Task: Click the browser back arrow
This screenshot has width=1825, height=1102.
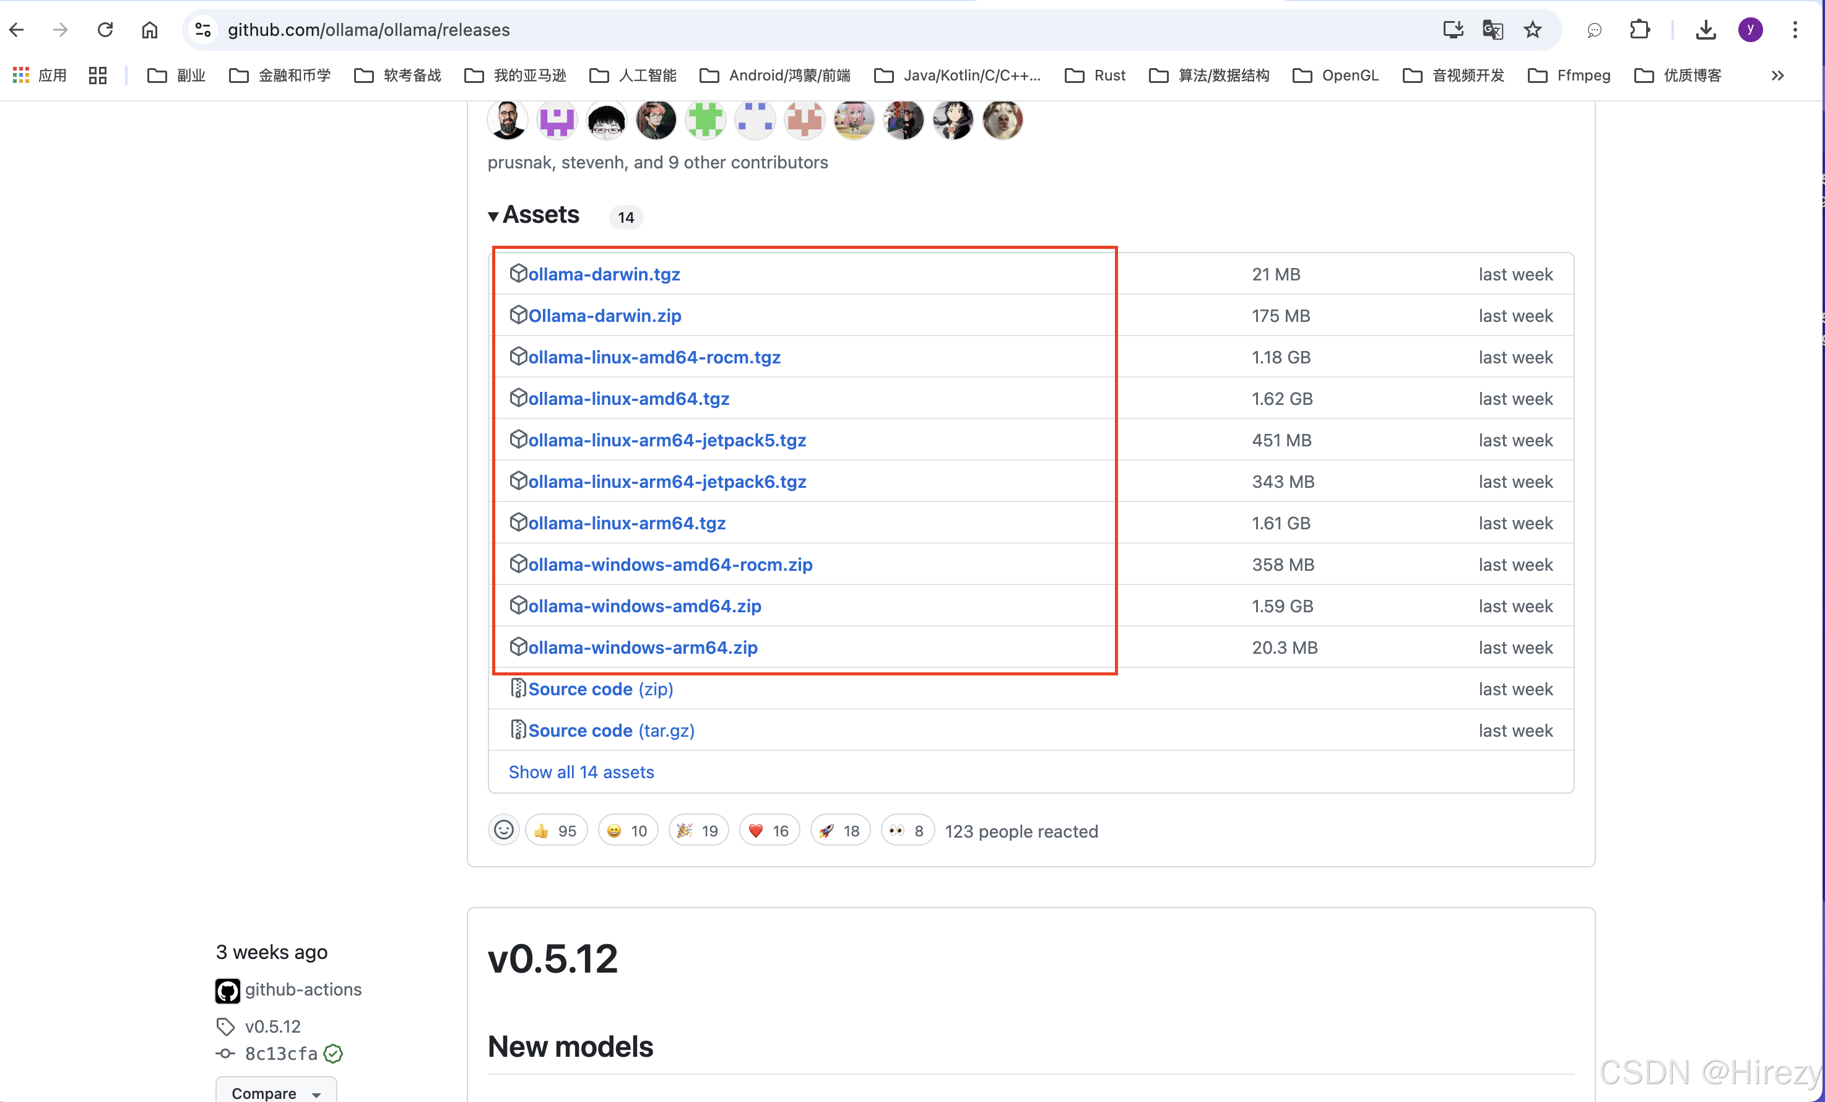Action: [x=16, y=30]
